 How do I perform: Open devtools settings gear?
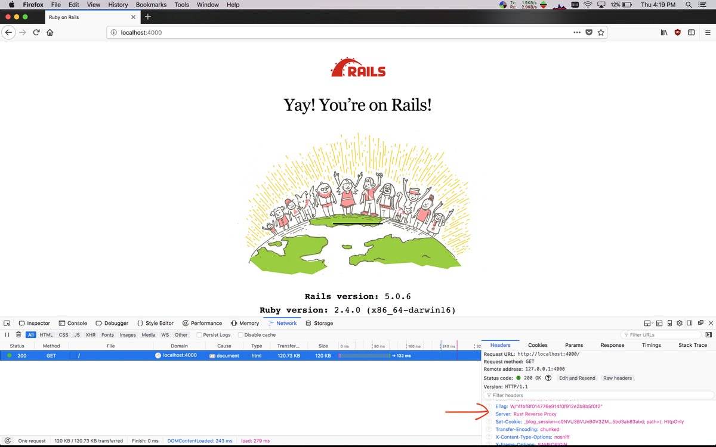click(679, 323)
